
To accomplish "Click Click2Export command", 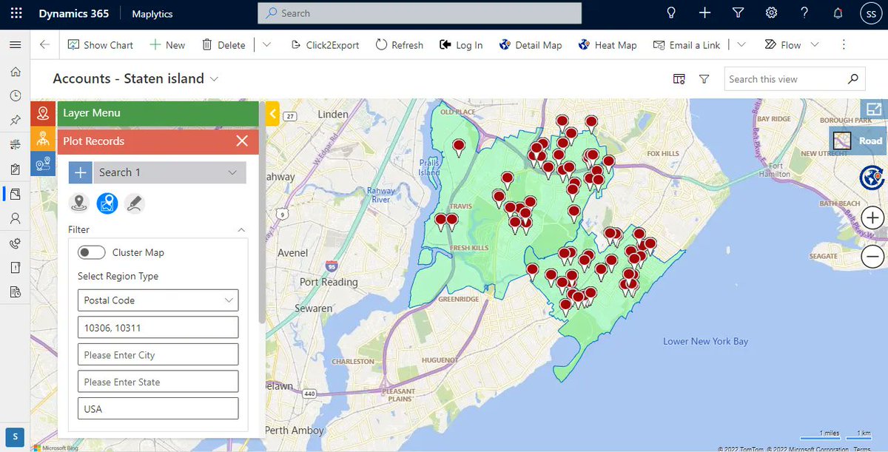I will (325, 45).
